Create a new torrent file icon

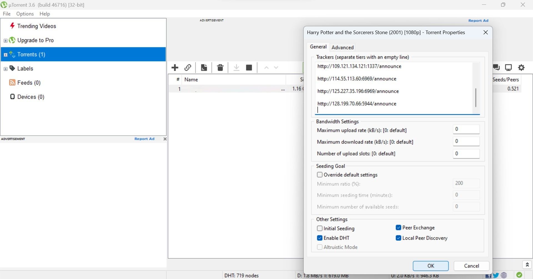click(x=204, y=67)
